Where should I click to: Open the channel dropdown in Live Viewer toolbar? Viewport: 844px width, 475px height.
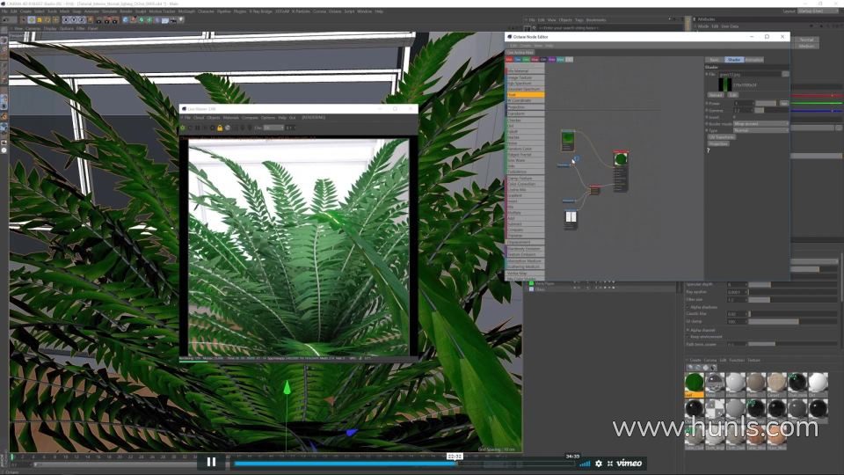point(273,128)
